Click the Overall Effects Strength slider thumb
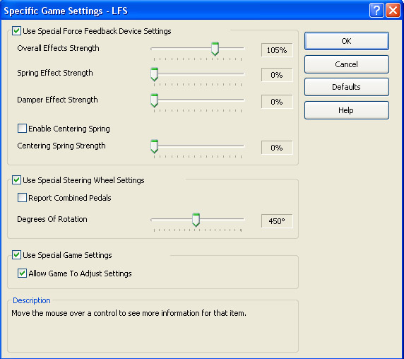The height and width of the screenshot is (359, 404). (x=215, y=49)
